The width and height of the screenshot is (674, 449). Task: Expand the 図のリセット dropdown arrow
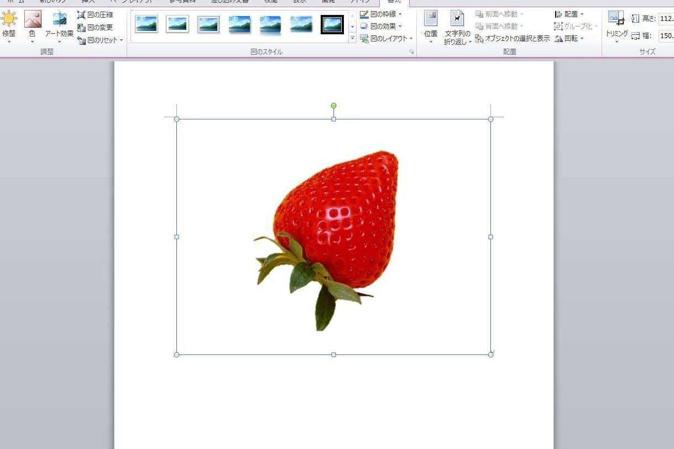(x=122, y=40)
